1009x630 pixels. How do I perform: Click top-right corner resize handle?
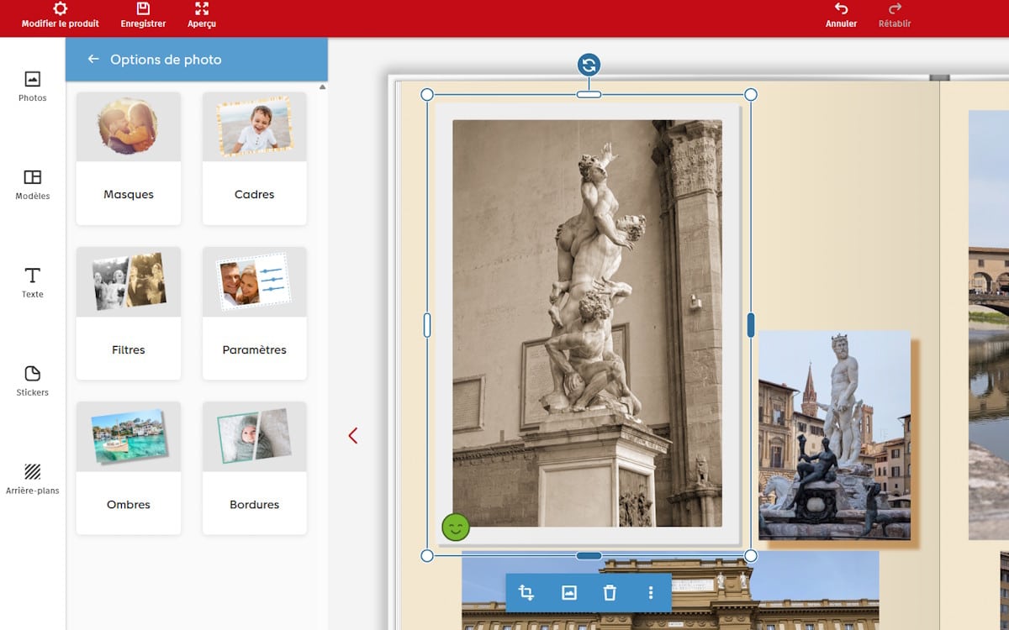tap(751, 94)
